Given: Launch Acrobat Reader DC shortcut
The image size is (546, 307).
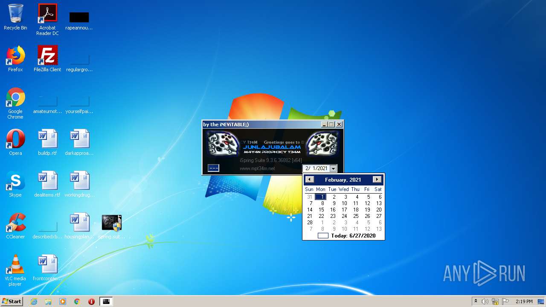Looking at the screenshot, I should pyautogui.click(x=47, y=19).
